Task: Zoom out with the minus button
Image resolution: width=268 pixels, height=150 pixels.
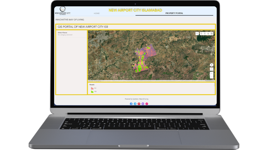Action: [212, 77]
